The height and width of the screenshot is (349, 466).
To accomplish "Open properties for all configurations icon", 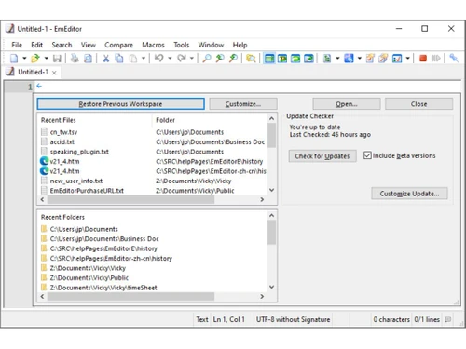I will point(383,59).
